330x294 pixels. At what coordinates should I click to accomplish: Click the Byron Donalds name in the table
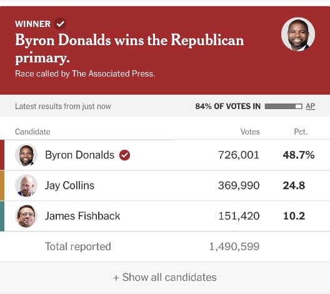(79, 155)
